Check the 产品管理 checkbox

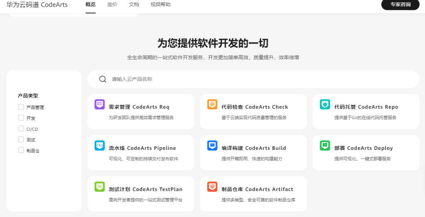(x=21, y=107)
